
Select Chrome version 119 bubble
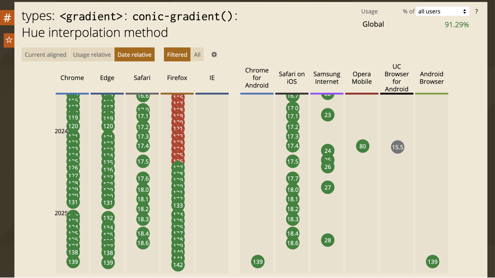pos(73,118)
